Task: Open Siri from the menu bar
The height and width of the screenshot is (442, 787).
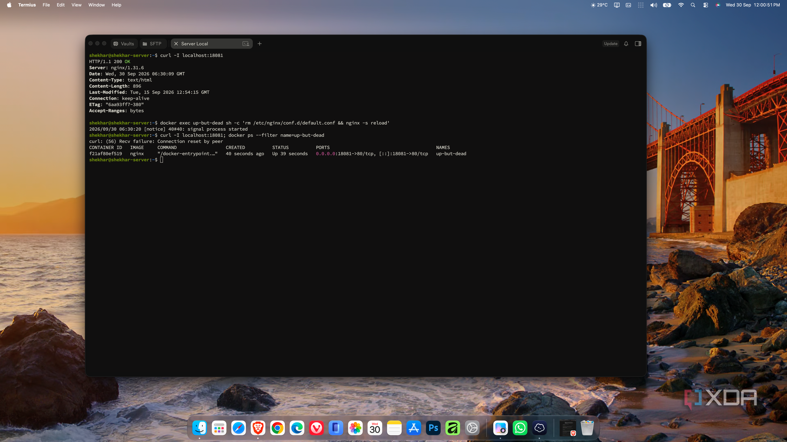Action: [x=718, y=5]
